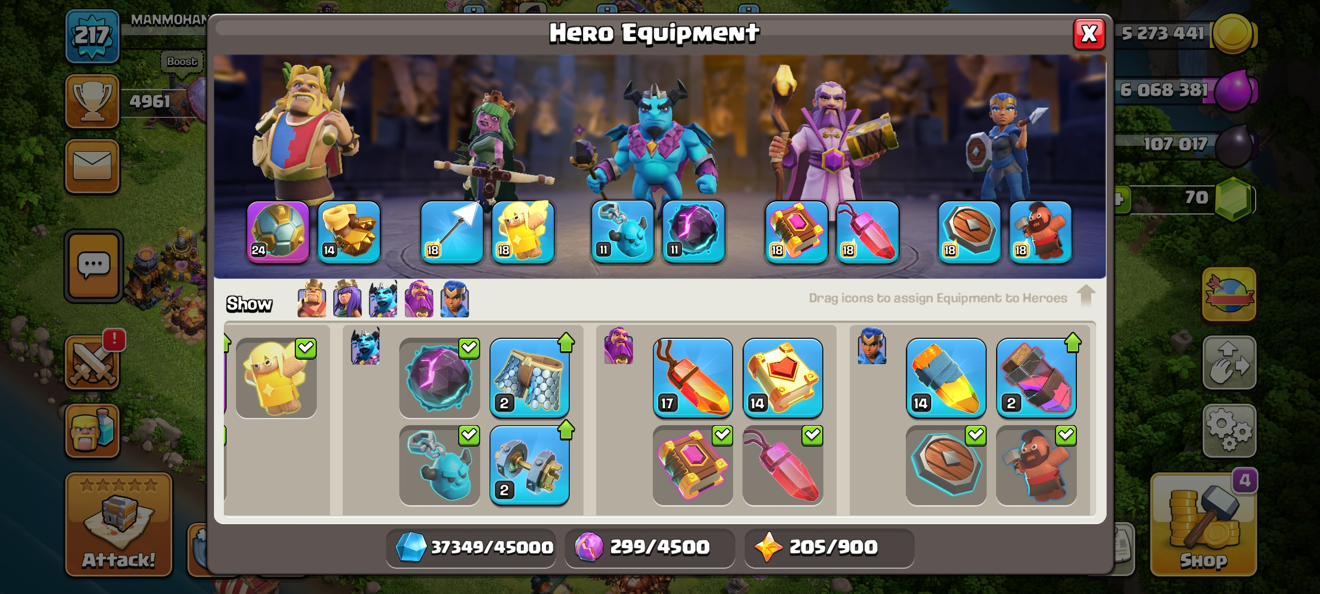This screenshot has height=594, width=1320.
Task: Tap the Archer Queen's Giant Arrow equipment
Action: click(x=452, y=232)
